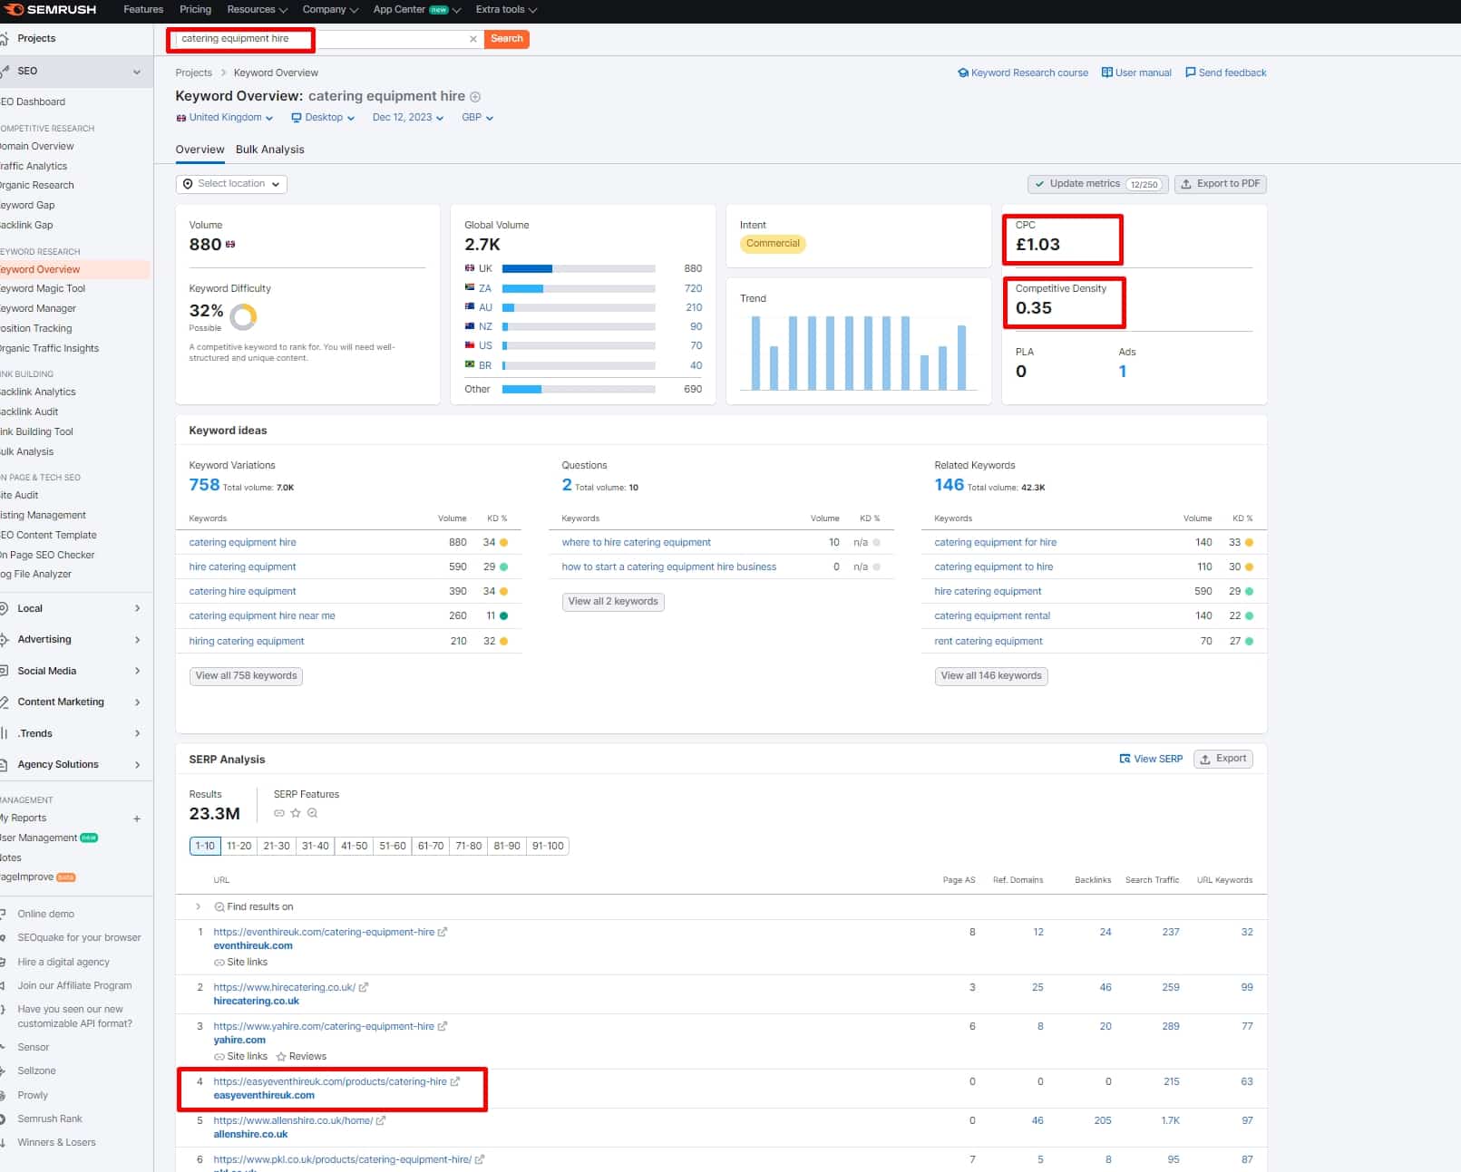Click the site links SERP feature icon
The width and height of the screenshot is (1461, 1172).
[279, 814]
